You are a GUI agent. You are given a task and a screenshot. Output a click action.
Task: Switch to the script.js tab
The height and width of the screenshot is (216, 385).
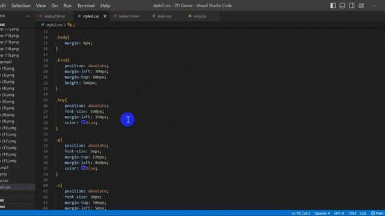click(200, 16)
